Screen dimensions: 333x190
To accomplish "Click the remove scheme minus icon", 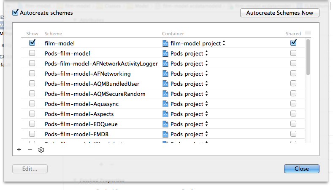I will click(30, 150).
